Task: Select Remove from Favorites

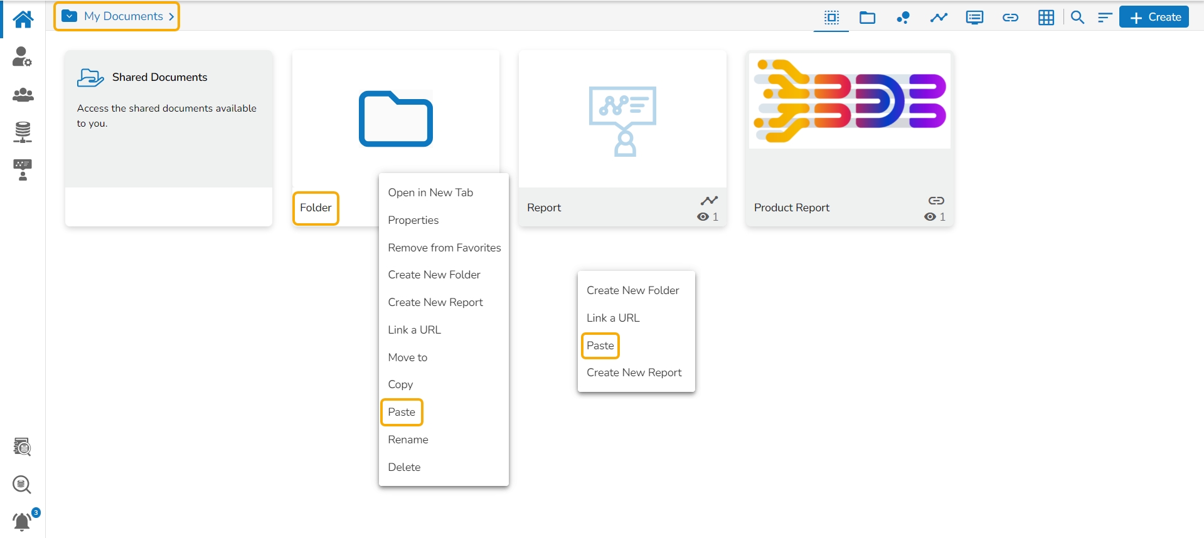Action: click(x=444, y=248)
